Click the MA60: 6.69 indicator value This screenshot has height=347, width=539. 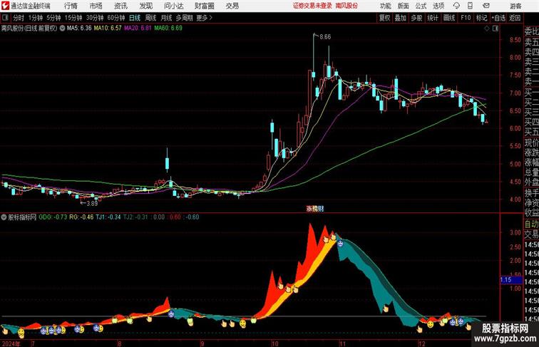168,29
